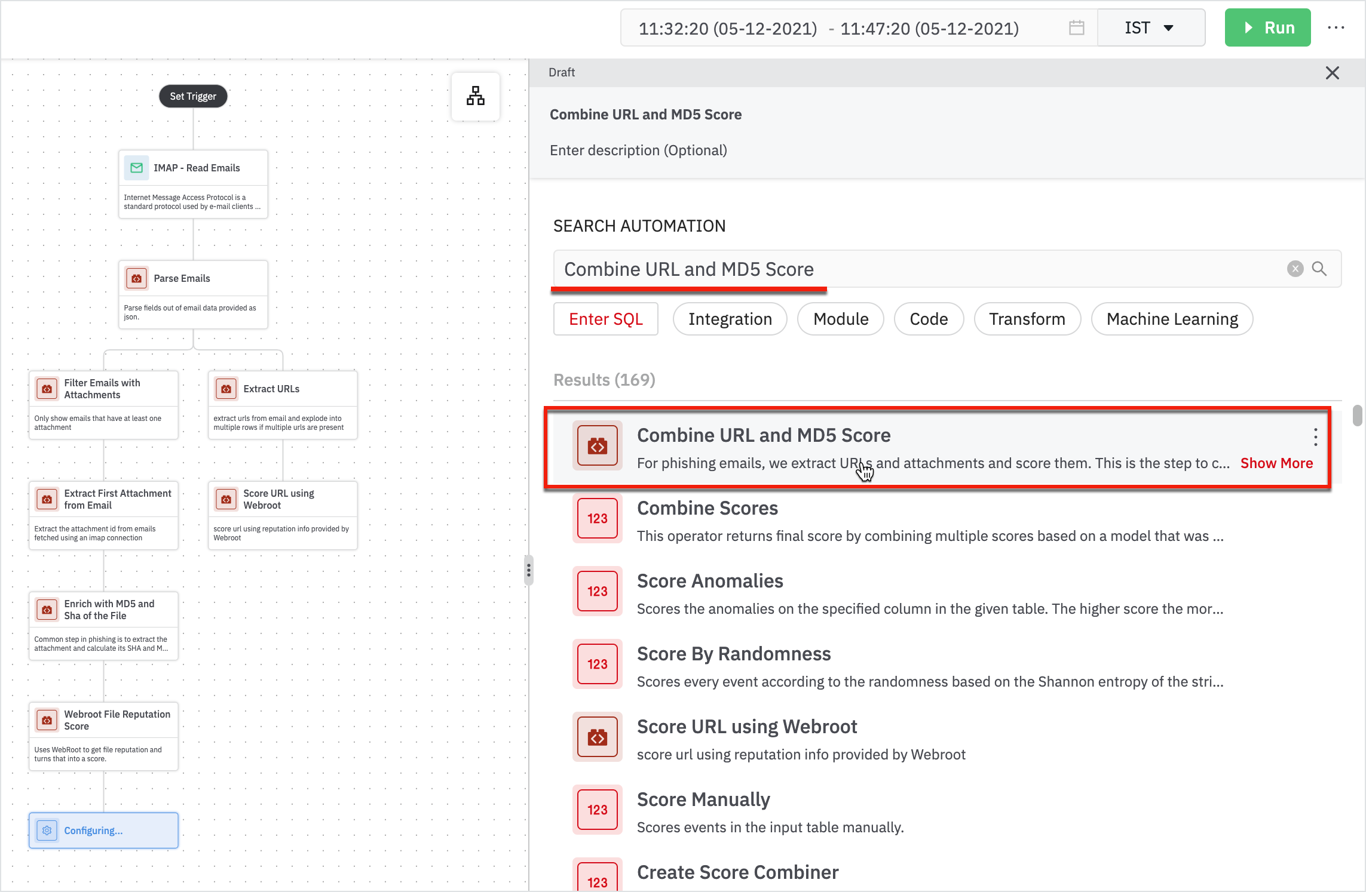Select the Combine Scores result title
Image resolution: width=1366 pixels, height=892 pixels.
pyautogui.click(x=707, y=508)
